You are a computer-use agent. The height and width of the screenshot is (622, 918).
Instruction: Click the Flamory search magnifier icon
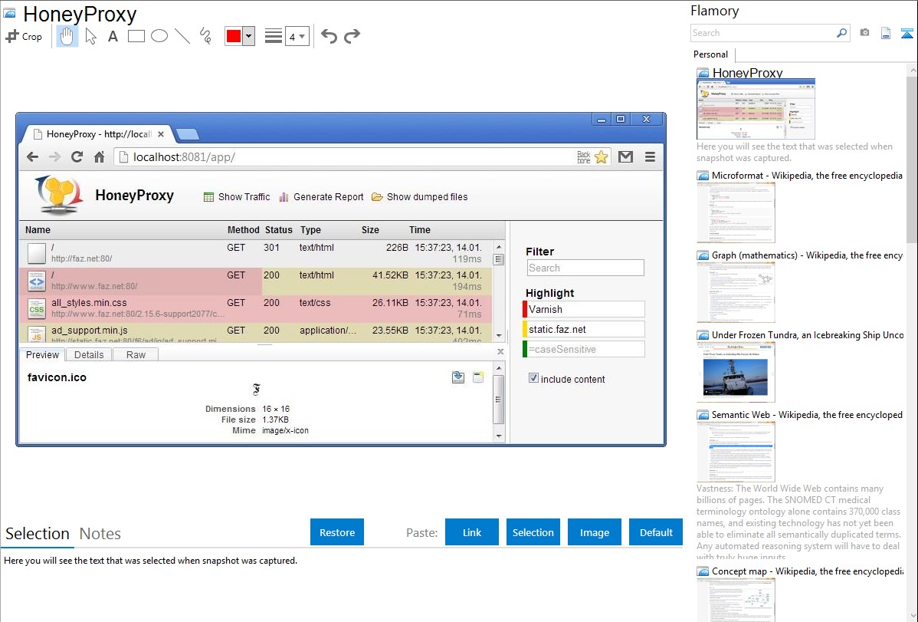point(842,33)
